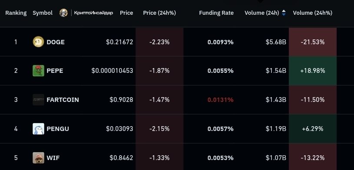Click DOGE's -21.53% volume change cell
Image resolution: width=354 pixels, height=170 pixels.
313,42
